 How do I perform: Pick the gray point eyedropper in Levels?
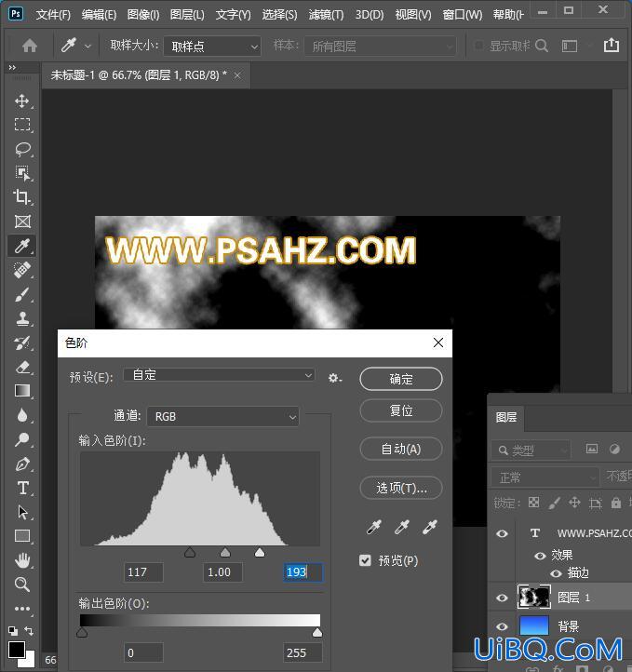coord(401,527)
